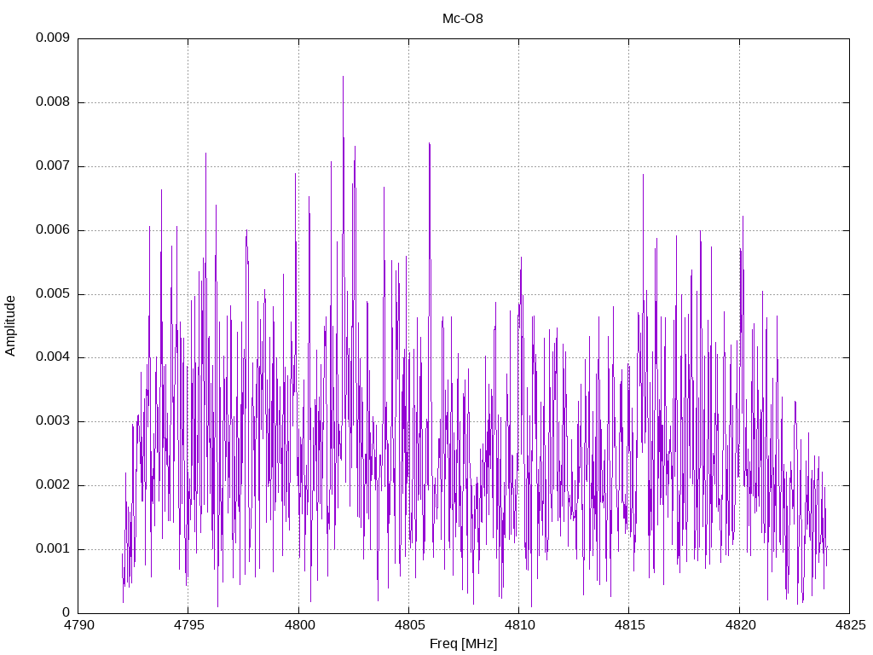Image resolution: width=873 pixels, height=655 pixels.
Task: Click the Mc-O8 plot title
Action: [x=463, y=19]
